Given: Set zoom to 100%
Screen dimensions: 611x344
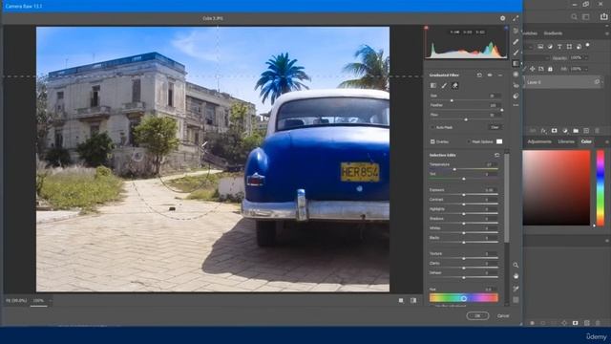Looking at the screenshot, I should point(38,301).
